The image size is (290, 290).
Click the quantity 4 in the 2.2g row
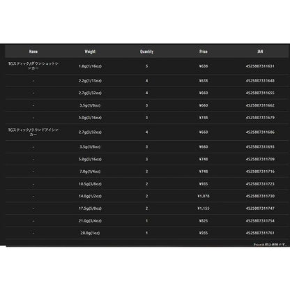coord(146,81)
